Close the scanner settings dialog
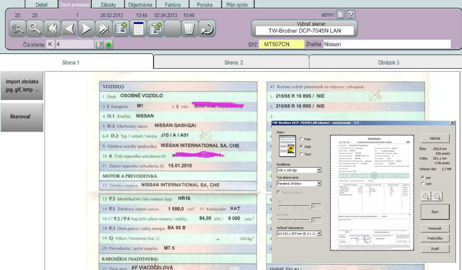Viewport: 462px width, 270px height. [452, 123]
